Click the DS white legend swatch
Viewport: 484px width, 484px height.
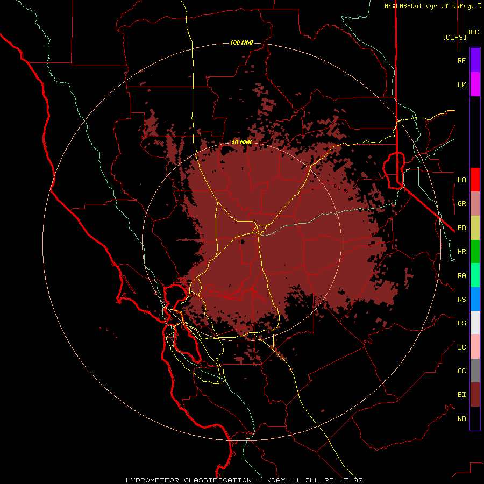point(475,323)
